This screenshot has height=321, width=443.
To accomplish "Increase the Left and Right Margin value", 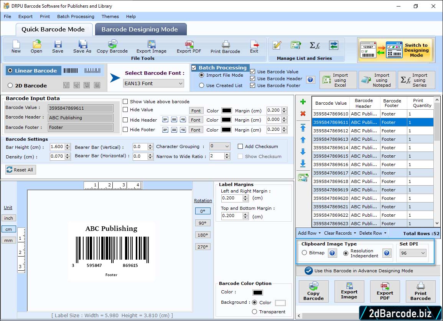I will point(245,196).
